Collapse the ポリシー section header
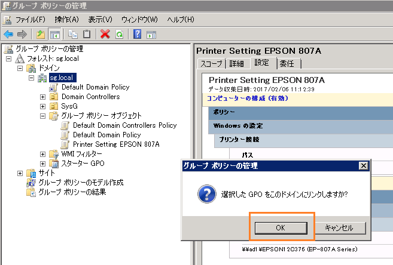 point(301,112)
